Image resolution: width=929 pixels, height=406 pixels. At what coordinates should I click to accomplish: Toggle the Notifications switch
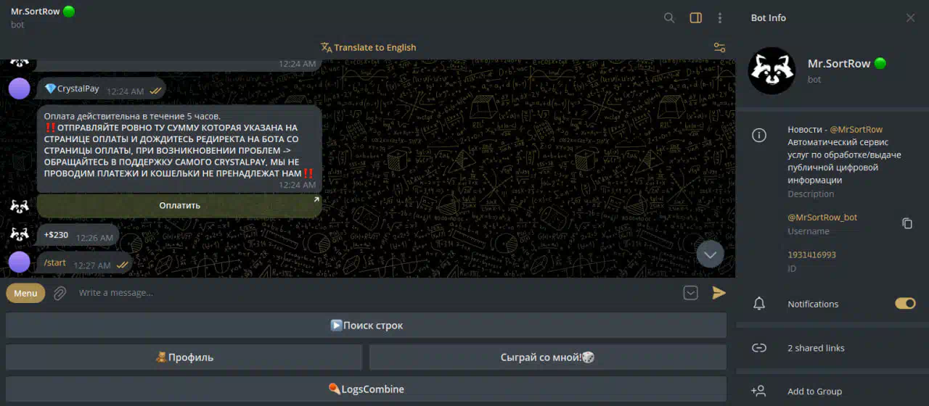pyautogui.click(x=905, y=304)
